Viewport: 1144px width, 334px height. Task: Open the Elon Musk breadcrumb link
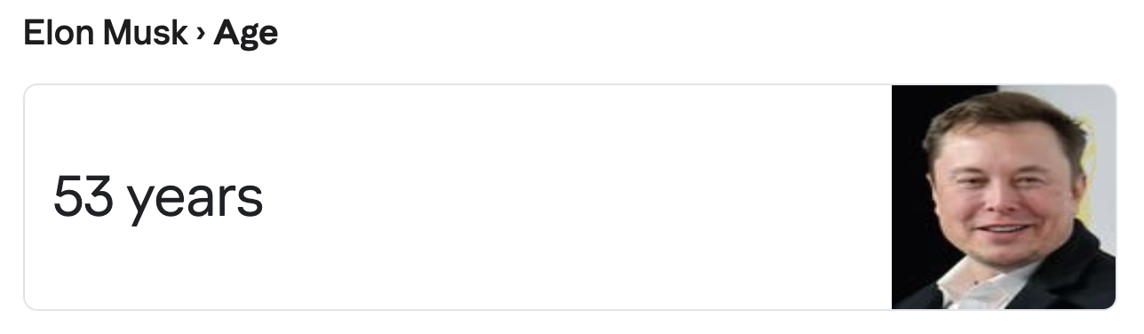106,35
